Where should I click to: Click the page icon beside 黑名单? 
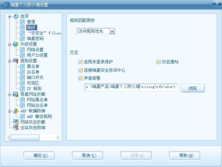[x=22, y=66]
